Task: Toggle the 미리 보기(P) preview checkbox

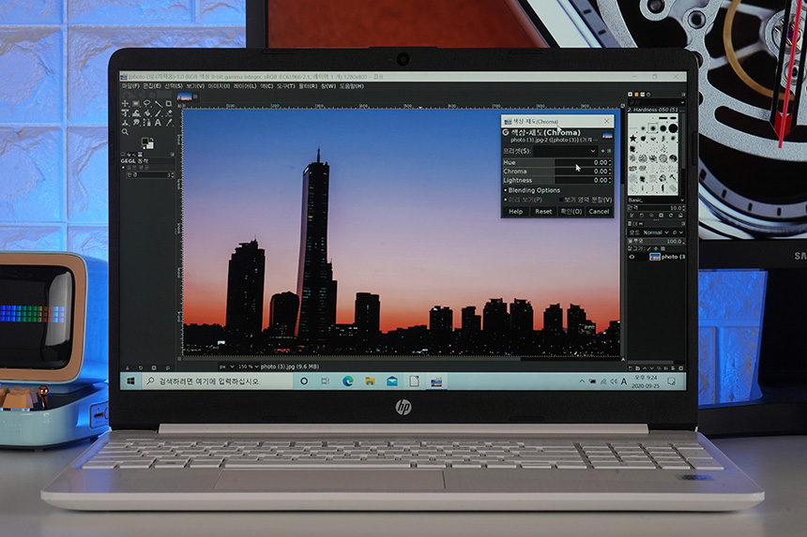Action: point(506,200)
